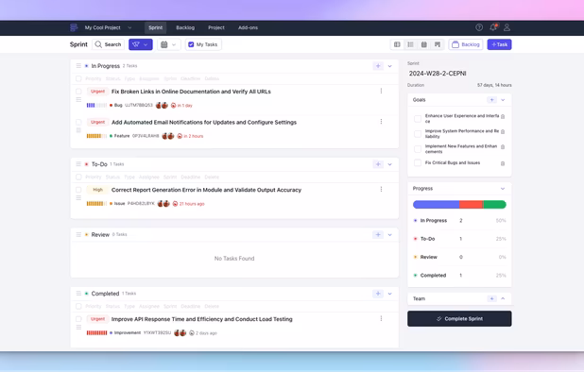Open the calendar date dropdown

pyautogui.click(x=168, y=44)
